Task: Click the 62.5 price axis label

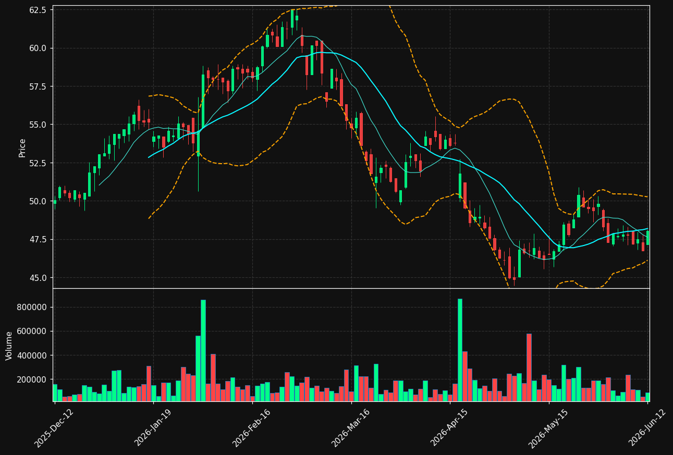Action: (x=38, y=10)
